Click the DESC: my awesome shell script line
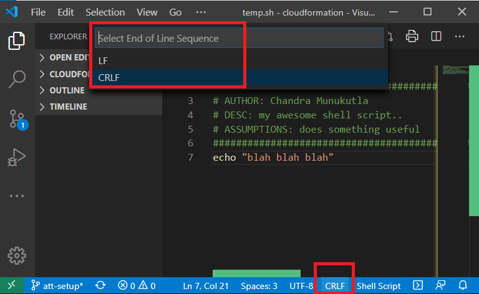This screenshot has height=294, width=479. click(x=307, y=115)
